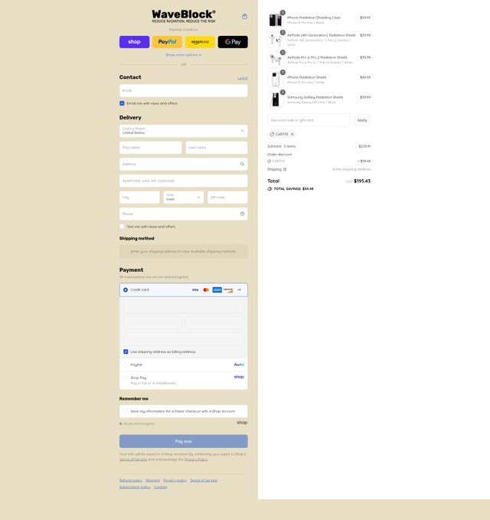The width and height of the screenshot is (490, 520).
Task: Open iPhone Radiation Shield thumbnail
Action: [276, 79]
